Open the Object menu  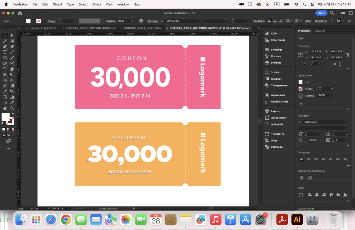(57, 4)
